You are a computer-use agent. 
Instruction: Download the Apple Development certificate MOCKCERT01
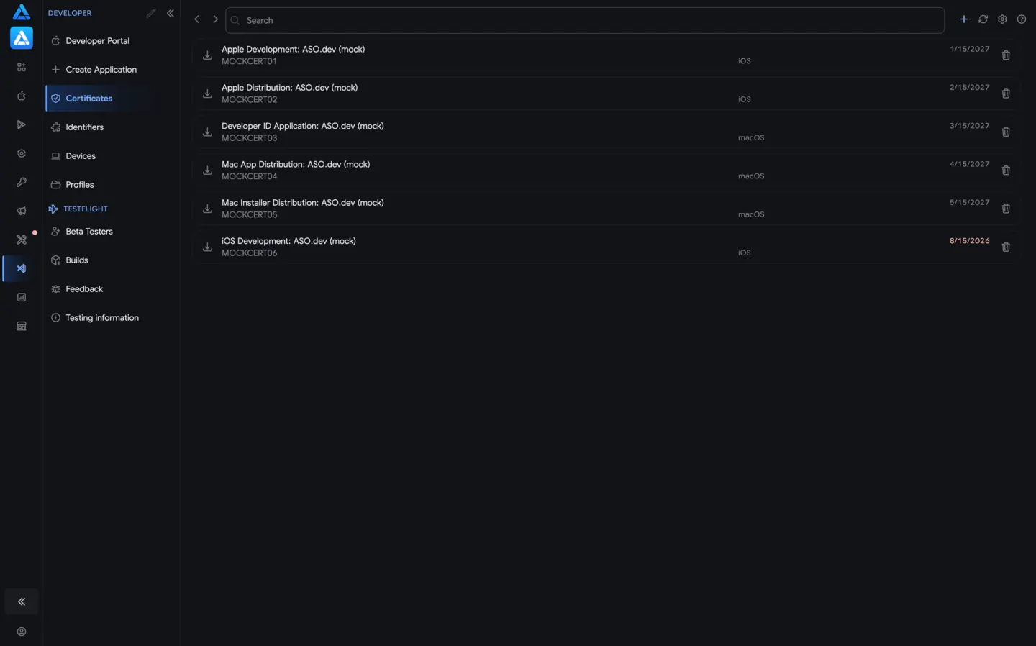pyautogui.click(x=207, y=55)
